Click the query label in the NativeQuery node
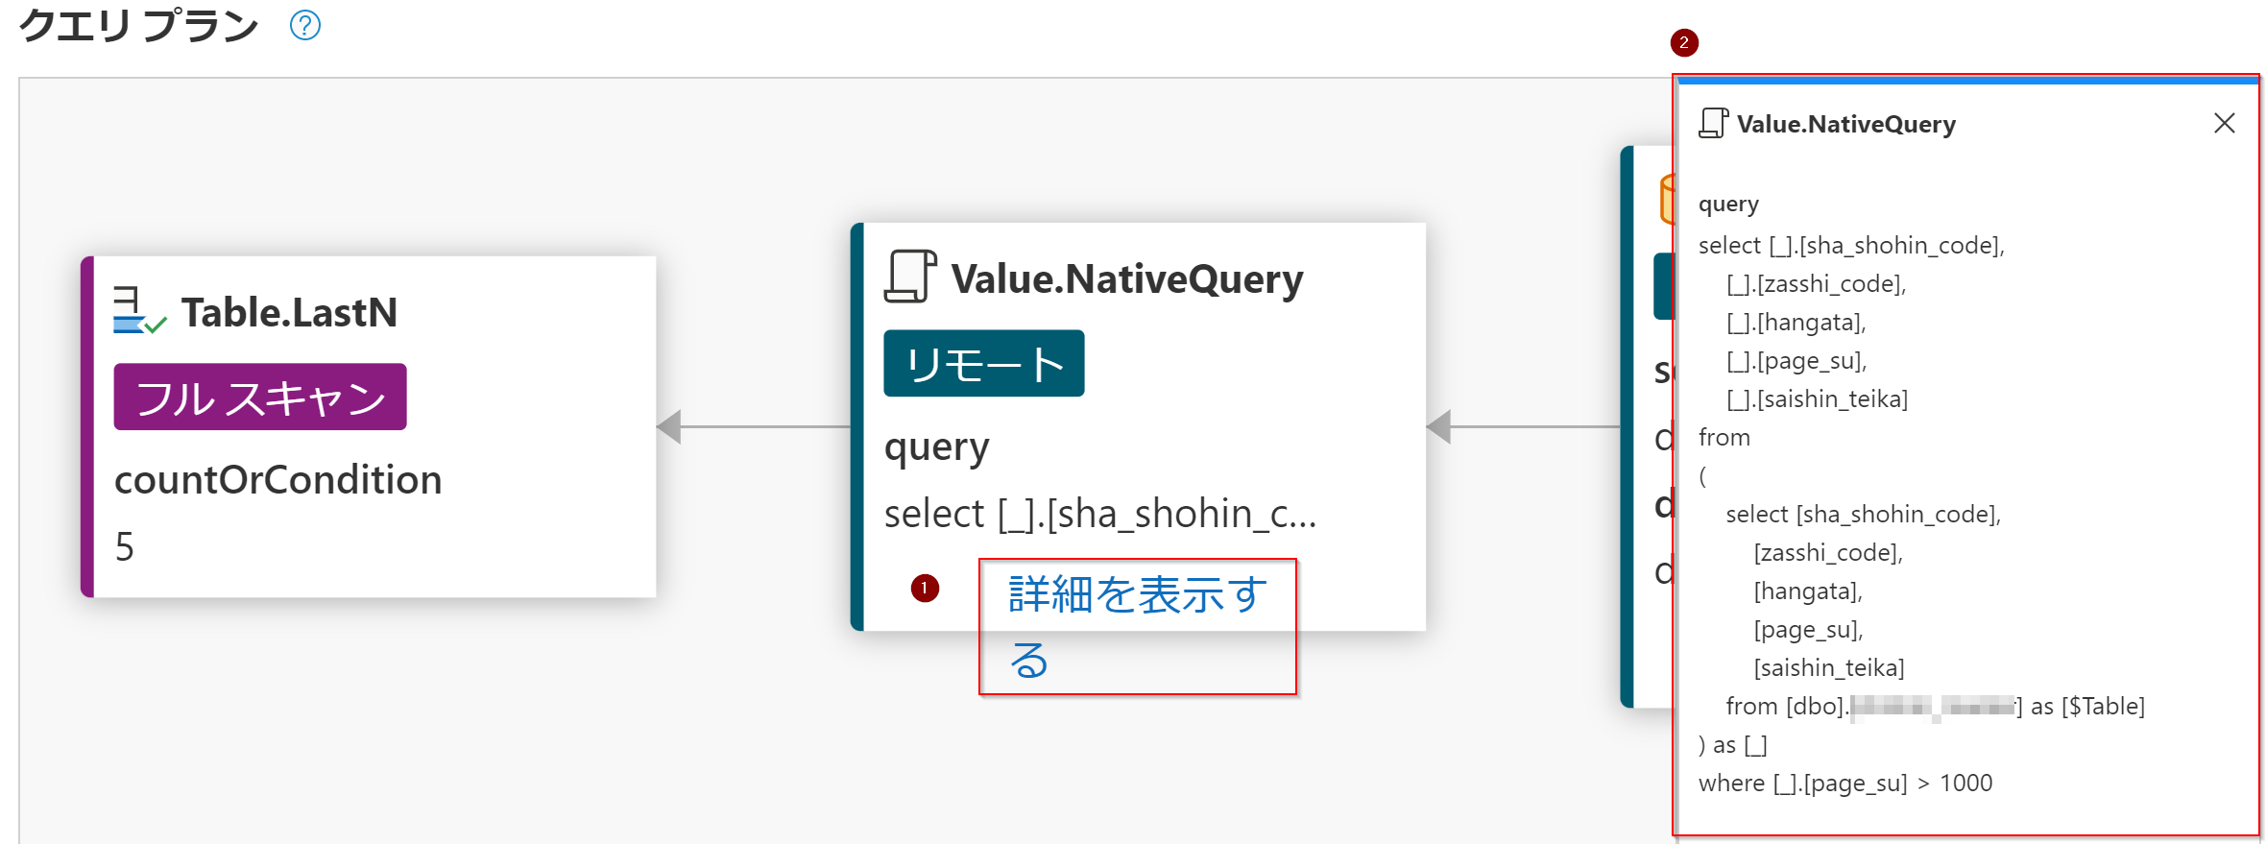2266x844 pixels. coord(936,448)
